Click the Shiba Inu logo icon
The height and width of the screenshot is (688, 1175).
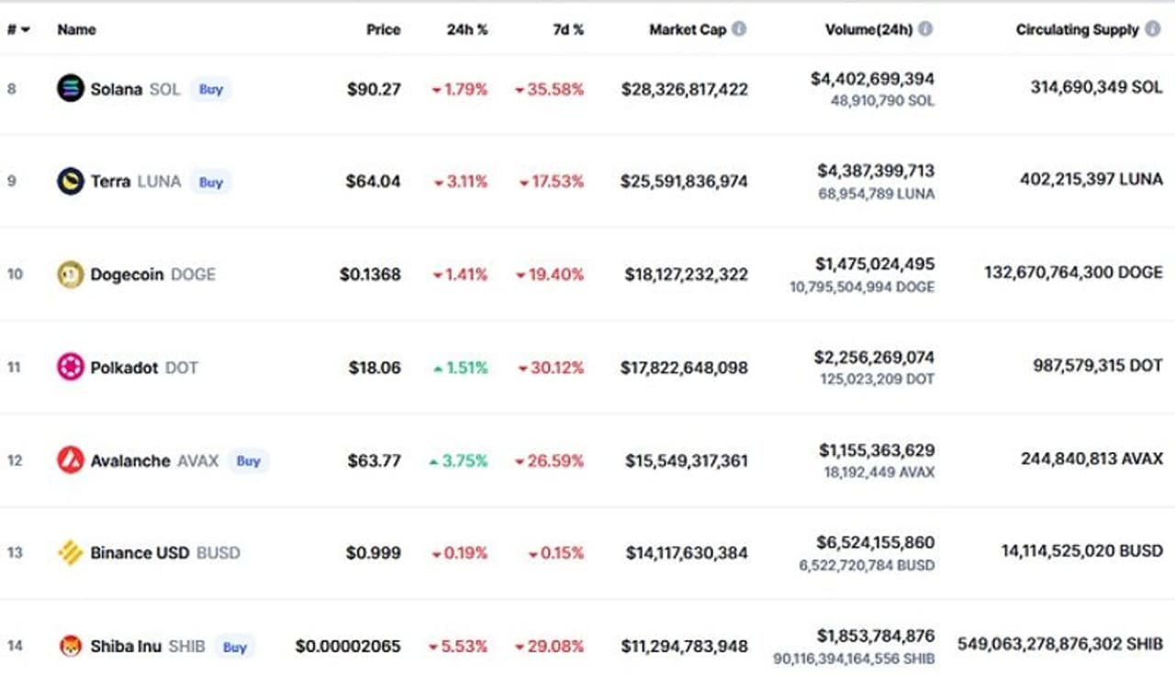tap(71, 646)
